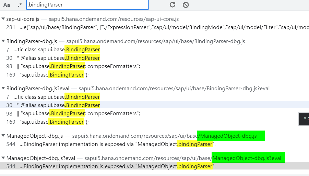Open line 169 result under BindingParser-dbg.js?eval

154,122
